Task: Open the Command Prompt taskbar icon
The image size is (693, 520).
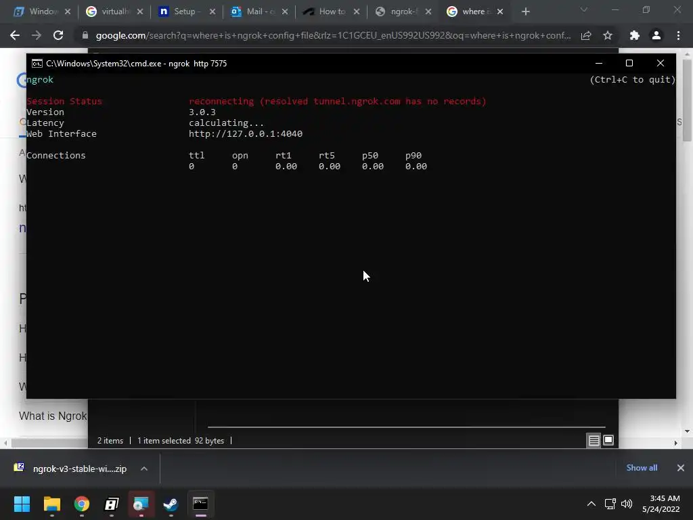Action: click(x=200, y=504)
